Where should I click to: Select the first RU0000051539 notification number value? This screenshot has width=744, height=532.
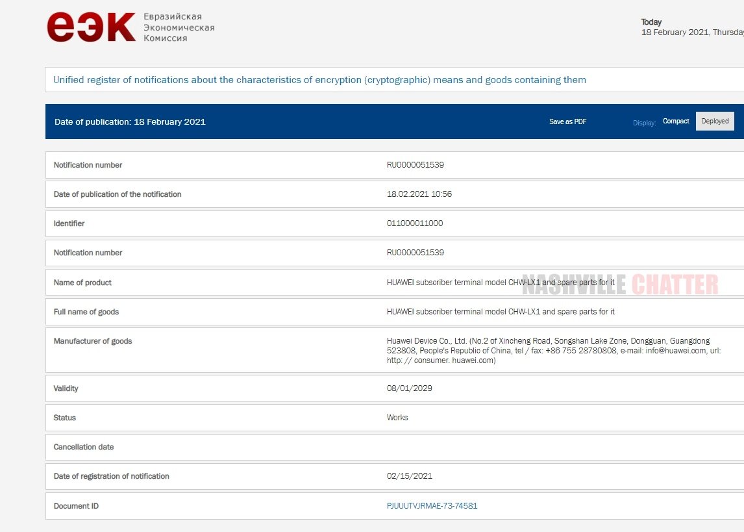pos(415,165)
